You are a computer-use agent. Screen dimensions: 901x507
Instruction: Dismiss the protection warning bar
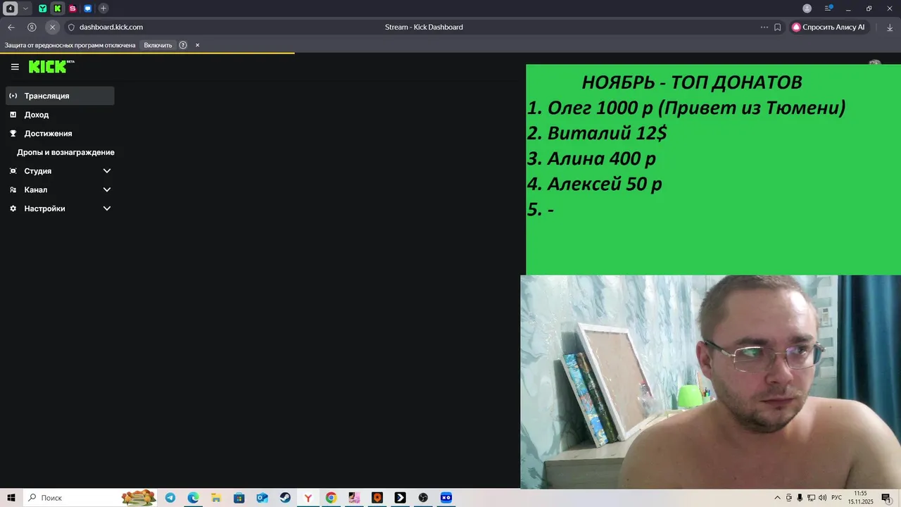click(197, 45)
